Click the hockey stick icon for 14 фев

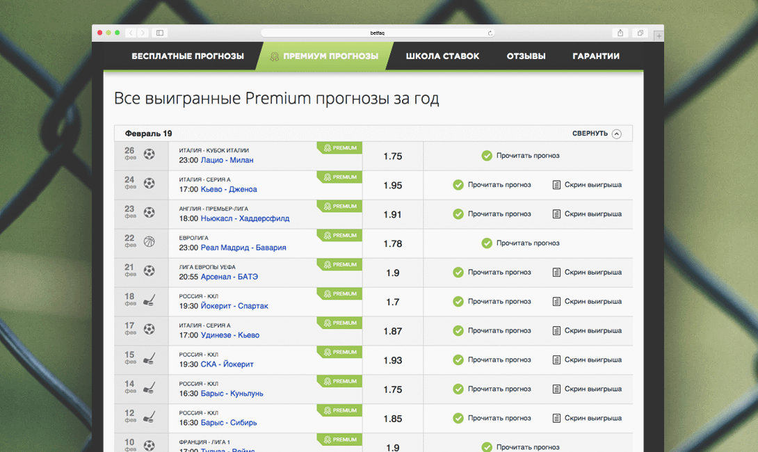149,388
